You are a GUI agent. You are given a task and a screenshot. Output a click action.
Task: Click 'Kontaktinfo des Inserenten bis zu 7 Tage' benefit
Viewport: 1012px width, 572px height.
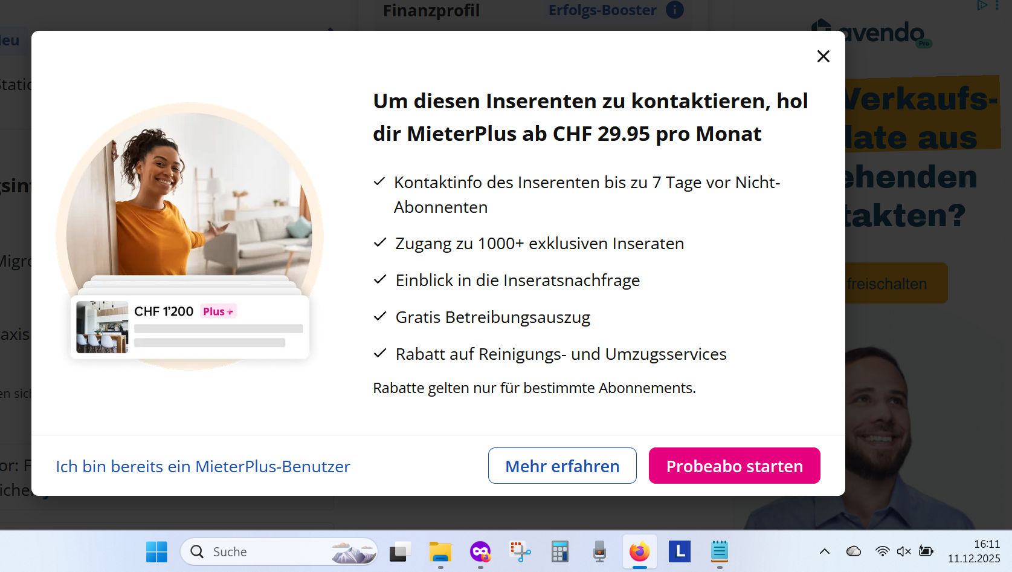(x=587, y=195)
